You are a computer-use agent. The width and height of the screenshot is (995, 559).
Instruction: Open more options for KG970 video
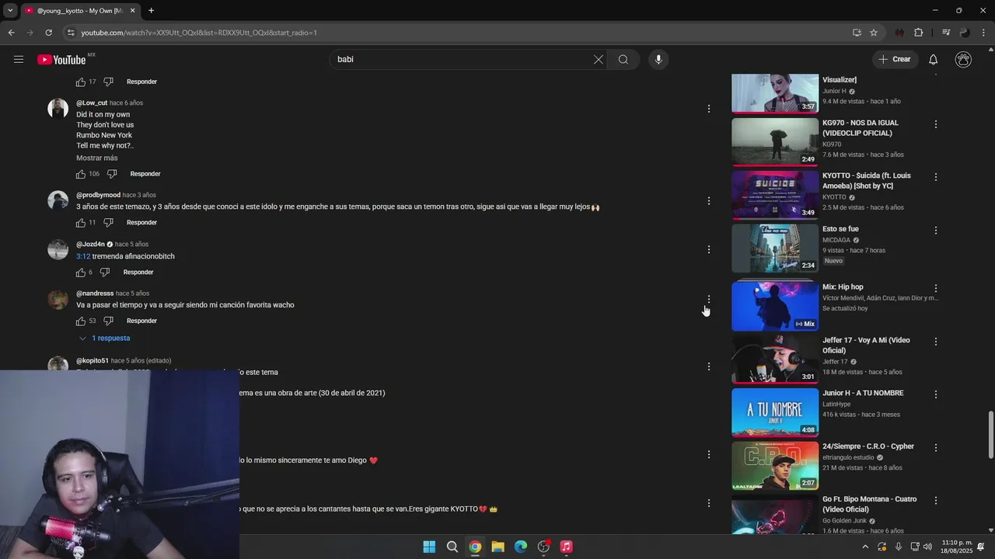936,124
